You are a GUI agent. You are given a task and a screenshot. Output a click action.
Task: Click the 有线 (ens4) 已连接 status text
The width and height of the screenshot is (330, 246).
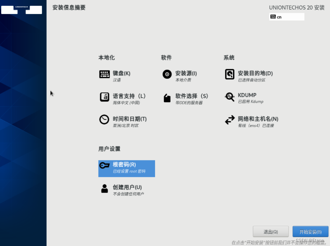click(256, 126)
